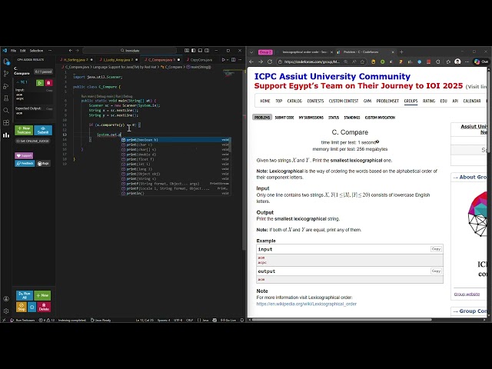Open the browser tab search chevron
The image size is (492, 369).
tap(251, 52)
